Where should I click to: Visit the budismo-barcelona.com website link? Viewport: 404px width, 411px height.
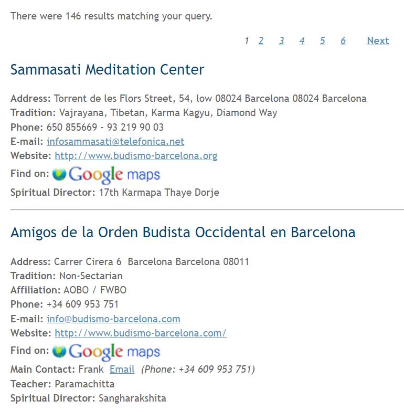[141, 333]
